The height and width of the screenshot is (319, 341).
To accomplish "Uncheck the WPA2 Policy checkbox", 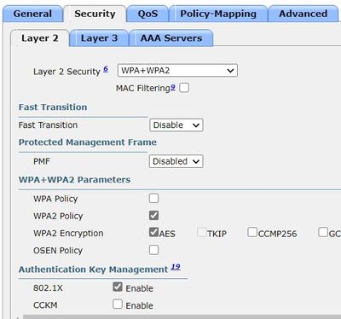I will 153,215.
